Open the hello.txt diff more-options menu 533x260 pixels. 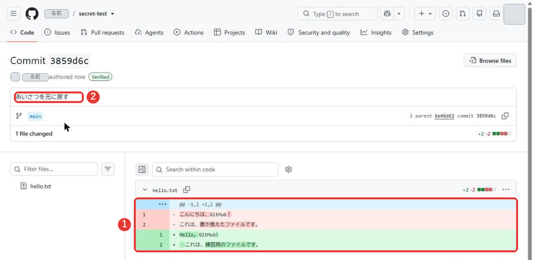(506, 190)
